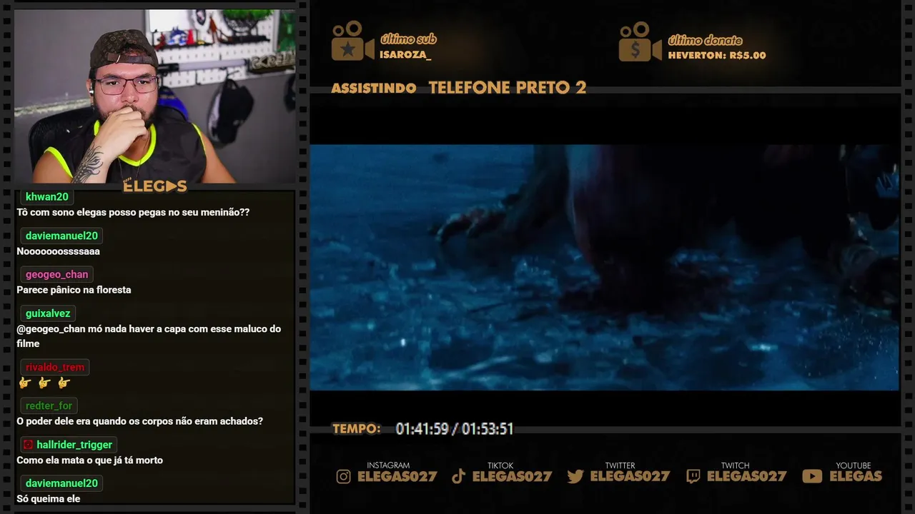
Task: Click the 'TELEFONE PRETO 2' title
Action: 508,88
